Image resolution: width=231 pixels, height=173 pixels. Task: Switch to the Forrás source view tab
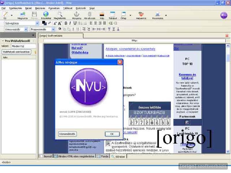tap(103, 156)
